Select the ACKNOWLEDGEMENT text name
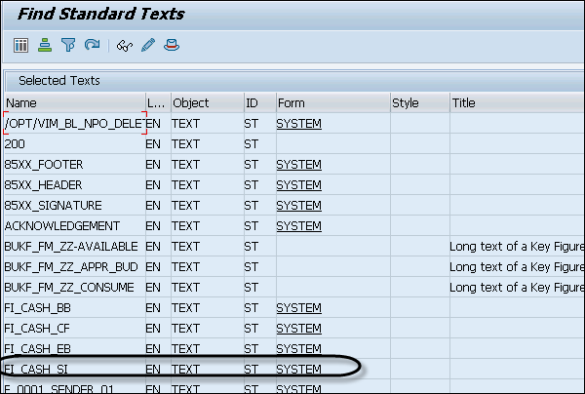Image resolution: width=585 pixels, height=394 pixels. tap(62, 226)
